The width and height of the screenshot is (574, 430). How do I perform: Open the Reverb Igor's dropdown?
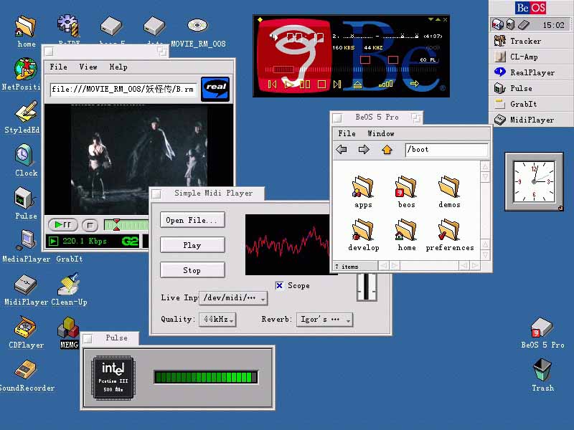(x=325, y=319)
